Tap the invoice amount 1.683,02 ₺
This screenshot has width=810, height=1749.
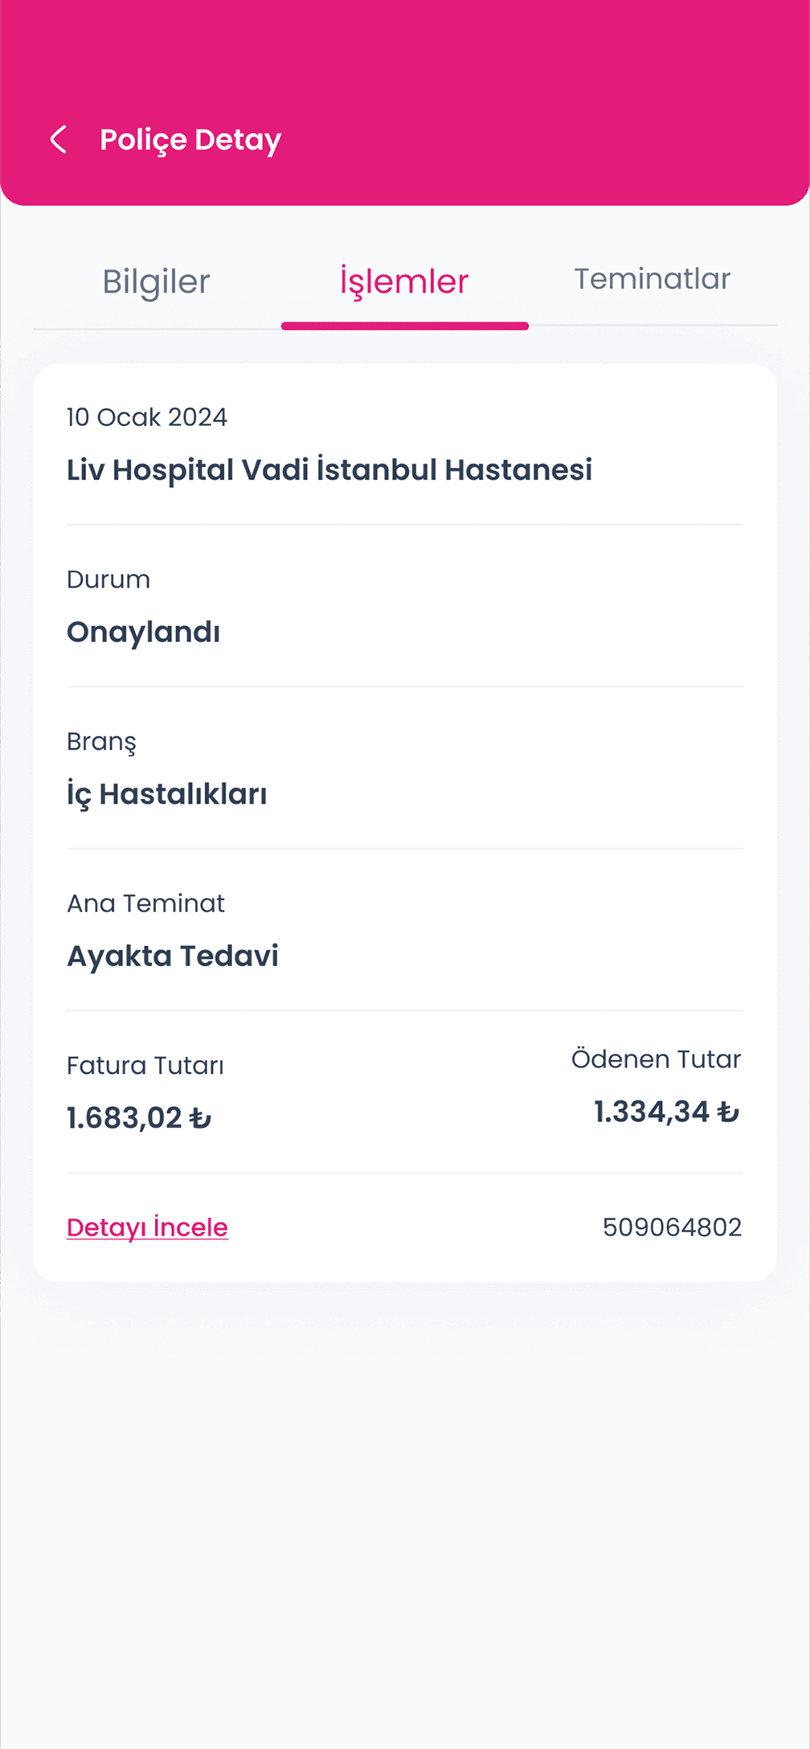(x=139, y=1118)
